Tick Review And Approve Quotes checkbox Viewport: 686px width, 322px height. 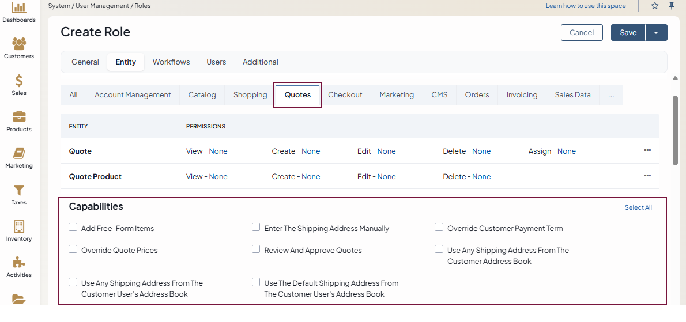pos(256,249)
